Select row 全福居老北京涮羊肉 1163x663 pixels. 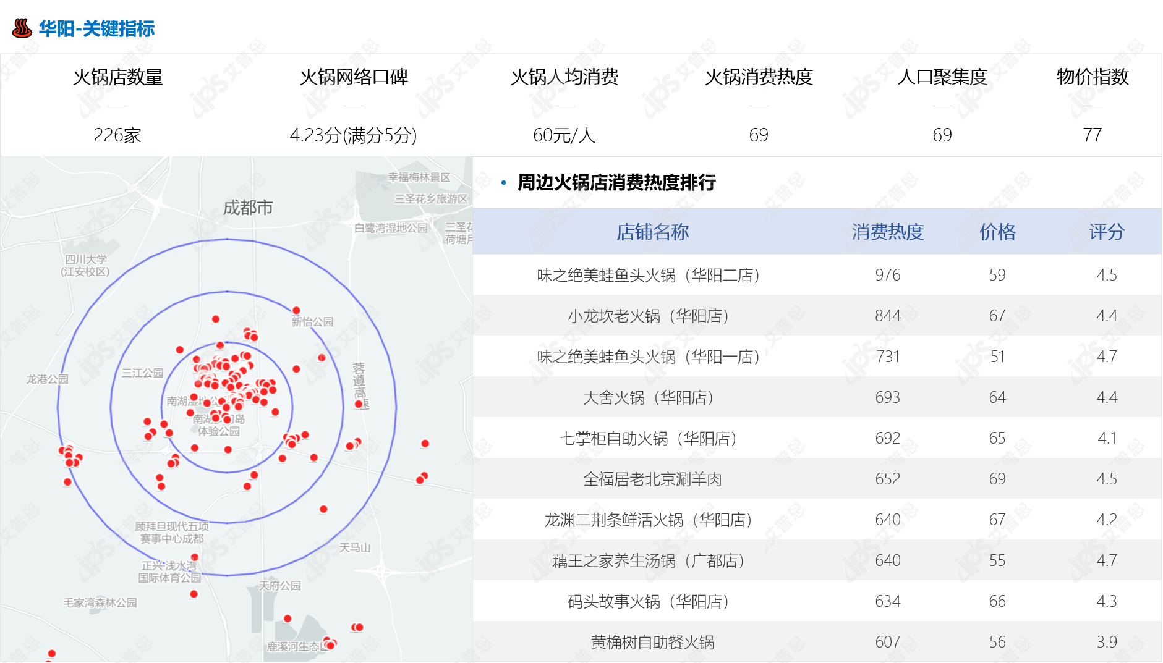click(817, 479)
